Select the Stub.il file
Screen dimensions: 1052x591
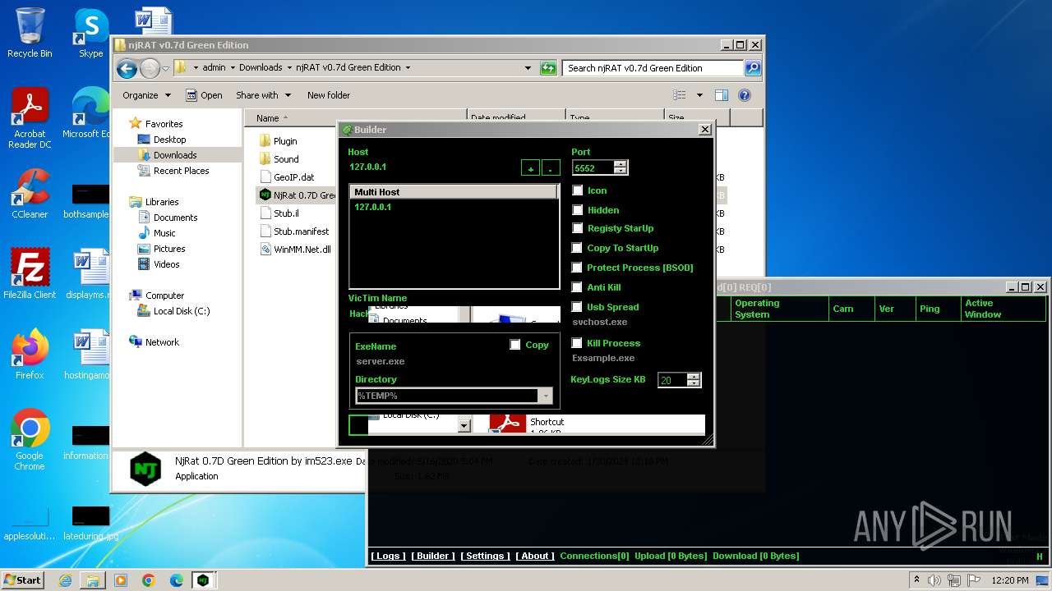[279, 213]
